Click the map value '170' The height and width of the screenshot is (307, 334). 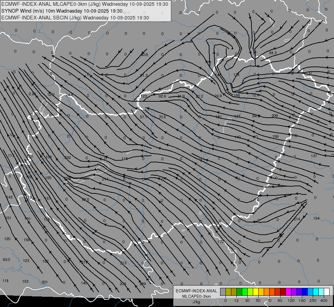coord(294,136)
